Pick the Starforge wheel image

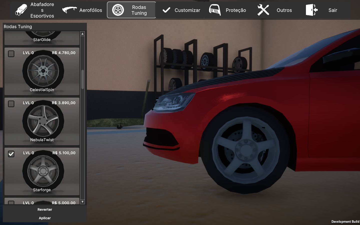(43, 171)
